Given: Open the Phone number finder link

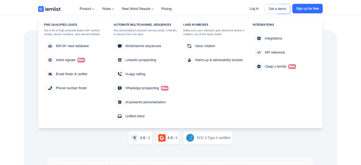Looking at the screenshot, I should 71,88.
